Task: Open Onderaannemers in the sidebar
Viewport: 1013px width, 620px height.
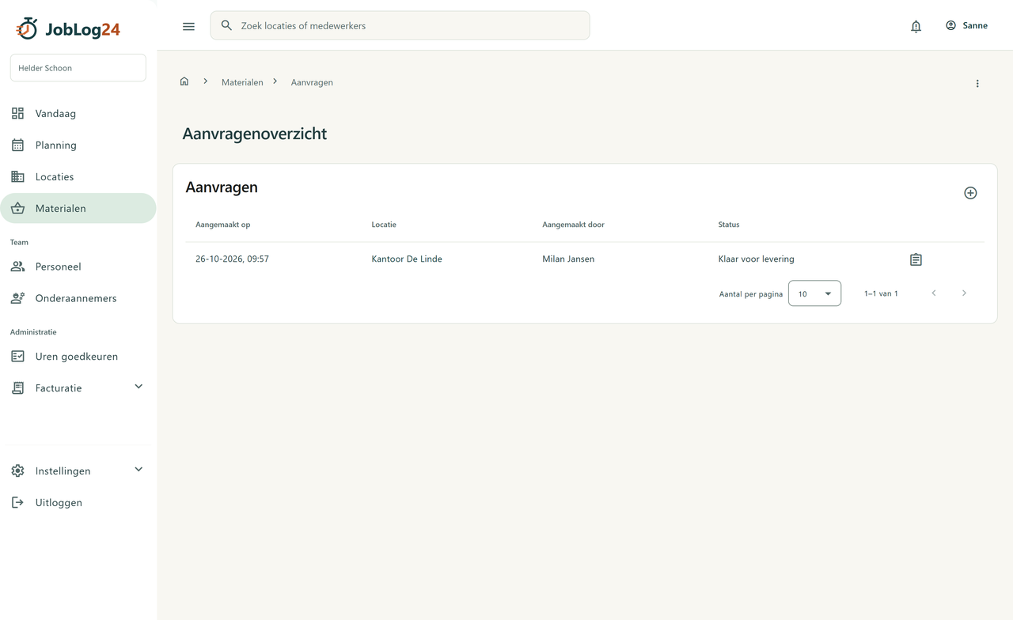Action: tap(78, 298)
